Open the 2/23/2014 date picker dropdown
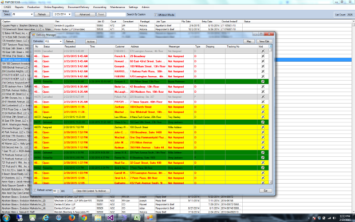Screen dimensions: 355x222 [x=69, y=14]
